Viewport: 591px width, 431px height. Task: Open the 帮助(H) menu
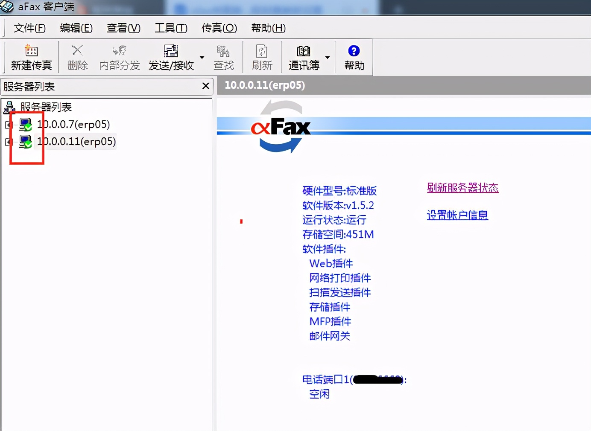[268, 28]
